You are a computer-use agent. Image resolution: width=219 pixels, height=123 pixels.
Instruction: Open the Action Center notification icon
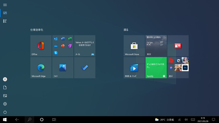[x=214, y=120]
